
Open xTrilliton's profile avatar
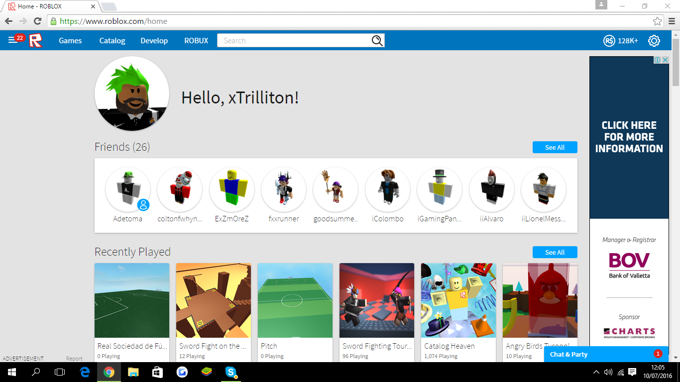pyautogui.click(x=132, y=94)
